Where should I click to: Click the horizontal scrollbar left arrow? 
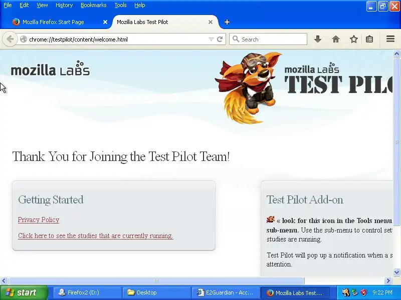click(4, 280)
